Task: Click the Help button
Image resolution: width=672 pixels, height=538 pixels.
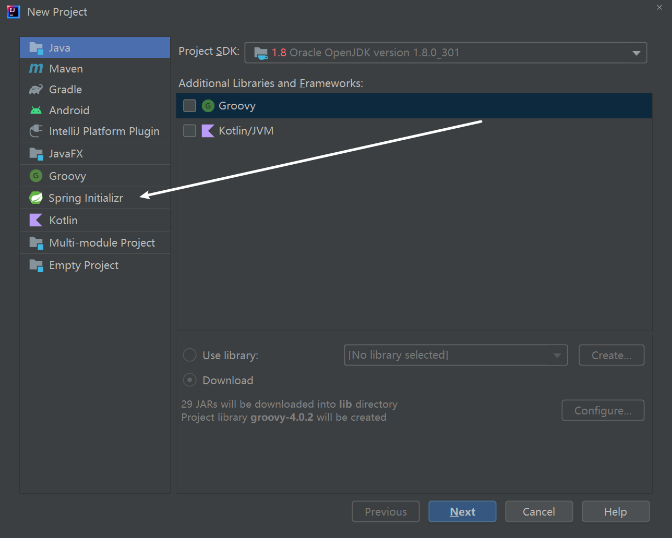Action: coord(616,511)
